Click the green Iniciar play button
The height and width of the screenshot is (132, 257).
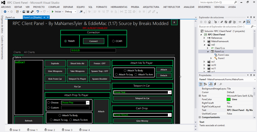point(53,12)
